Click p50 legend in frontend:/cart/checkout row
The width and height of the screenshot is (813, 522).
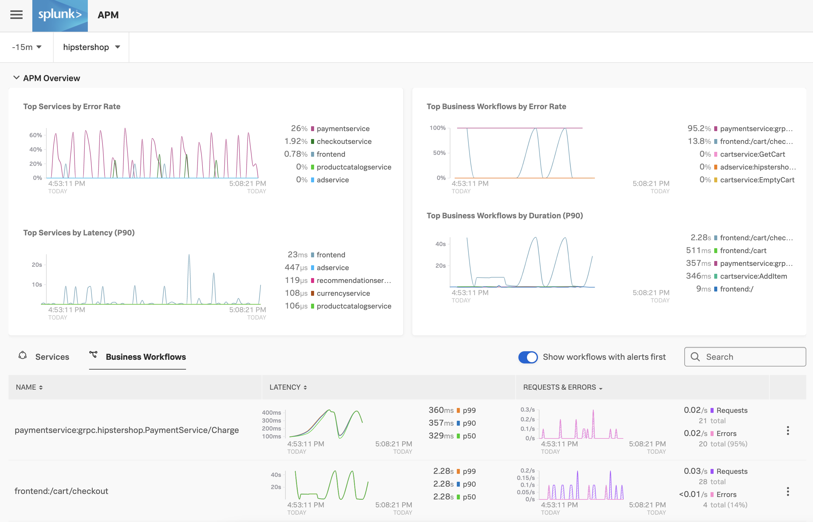coord(469,497)
